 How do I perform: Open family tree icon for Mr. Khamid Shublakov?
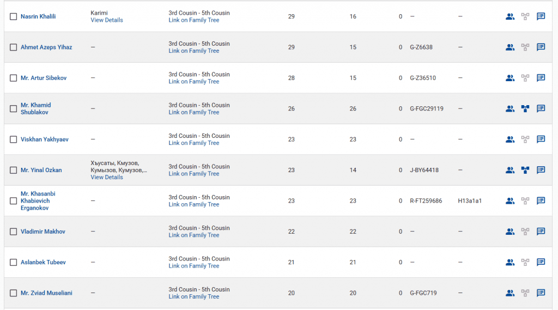(525, 108)
